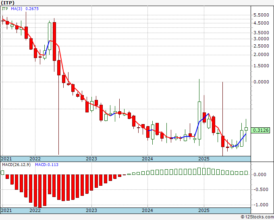
Task: Click the last green MACD histogram bar
Action: 246,173
